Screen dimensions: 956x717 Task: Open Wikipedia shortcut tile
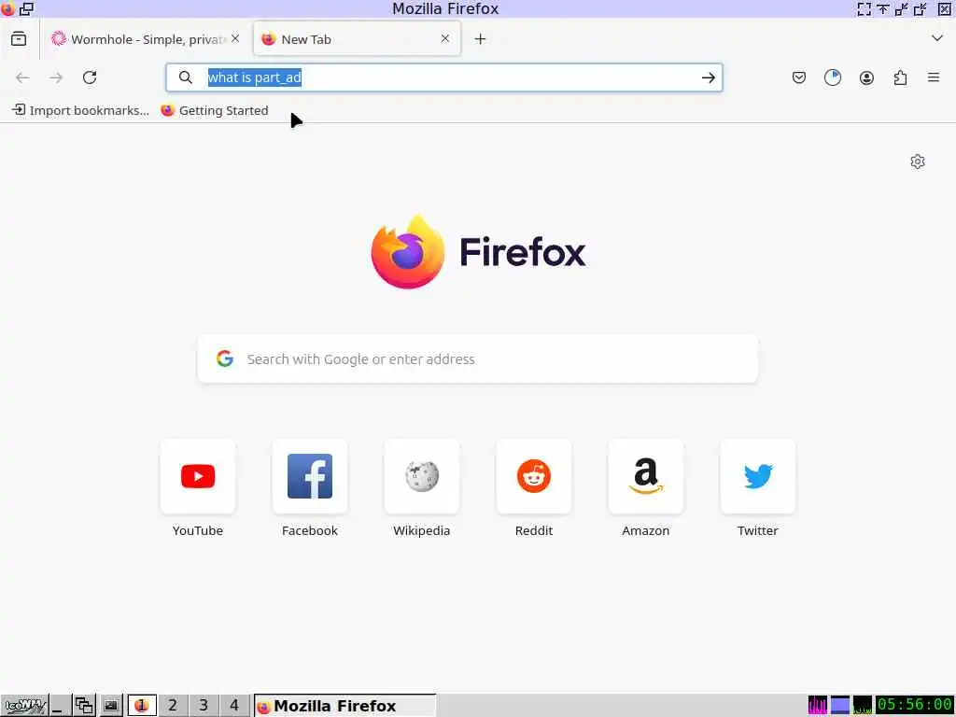(x=422, y=488)
